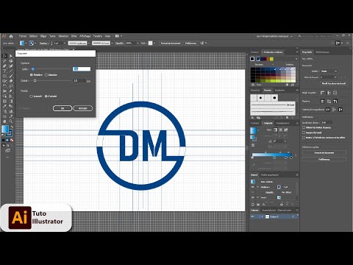Select the Pen tool
This screenshot has width=353, height=265.
pos(4,66)
